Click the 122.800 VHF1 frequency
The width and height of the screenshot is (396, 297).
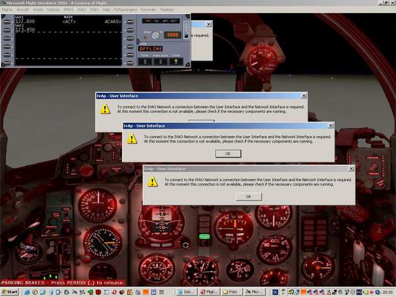click(25, 22)
